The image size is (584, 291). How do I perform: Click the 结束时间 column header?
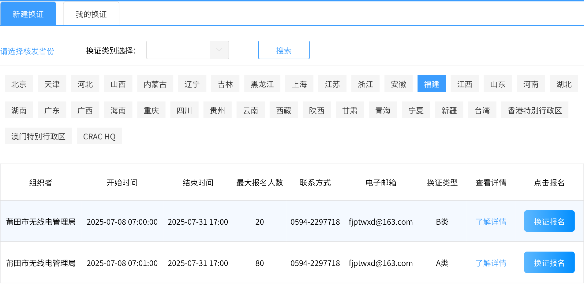pyautogui.click(x=198, y=182)
